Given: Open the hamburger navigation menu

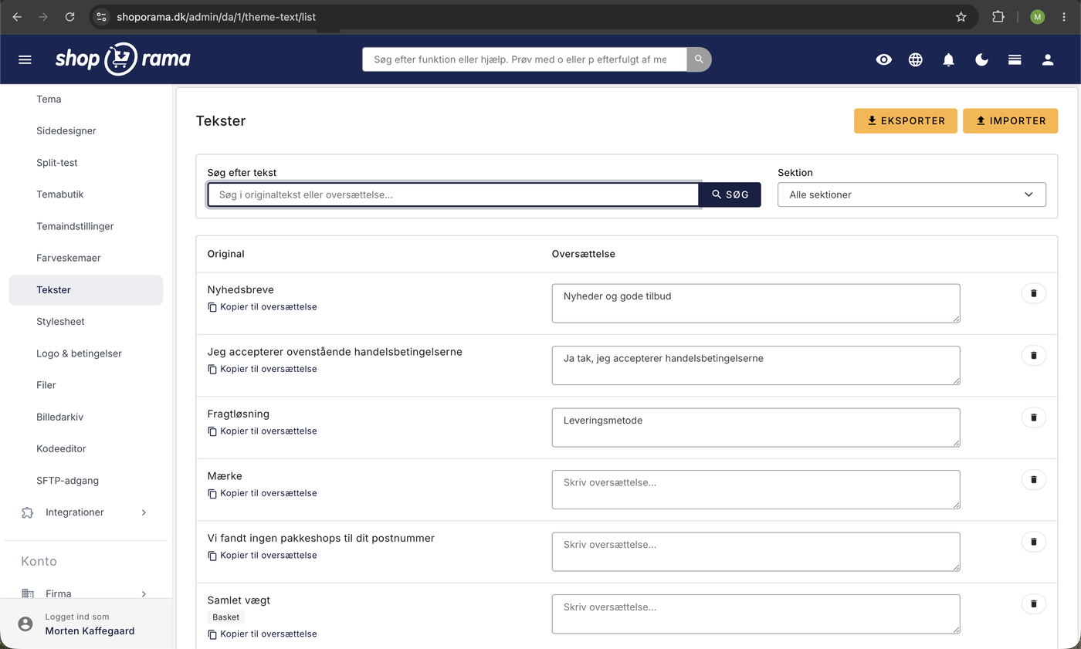Looking at the screenshot, I should (x=25, y=59).
